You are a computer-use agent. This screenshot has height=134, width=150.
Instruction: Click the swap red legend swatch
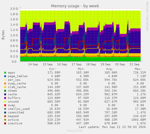coord(5,105)
